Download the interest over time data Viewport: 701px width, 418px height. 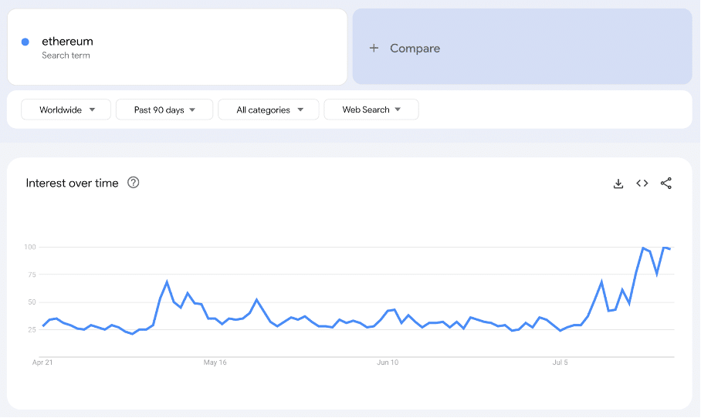[x=618, y=184]
